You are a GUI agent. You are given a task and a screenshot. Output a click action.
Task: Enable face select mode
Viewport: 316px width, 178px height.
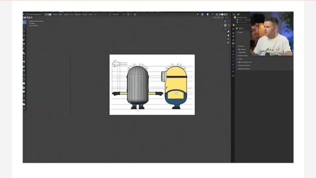(x=50, y=14)
